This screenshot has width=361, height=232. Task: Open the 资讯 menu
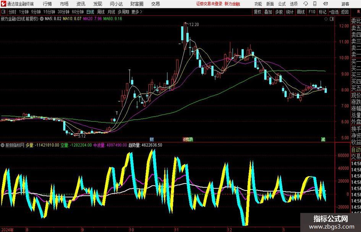coord(81,4)
